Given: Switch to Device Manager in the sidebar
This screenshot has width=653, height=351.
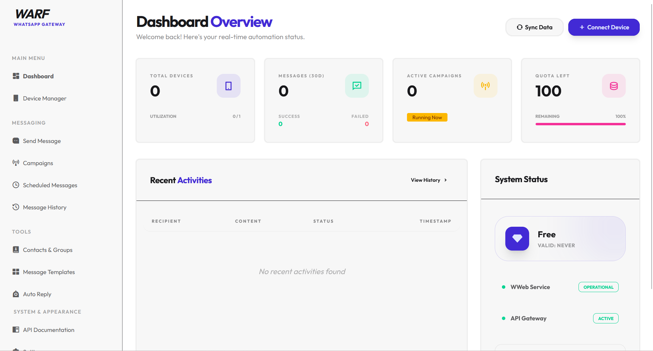Looking at the screenshot, I should (45, 98).
